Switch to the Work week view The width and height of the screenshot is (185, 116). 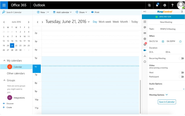pos(105,22)
